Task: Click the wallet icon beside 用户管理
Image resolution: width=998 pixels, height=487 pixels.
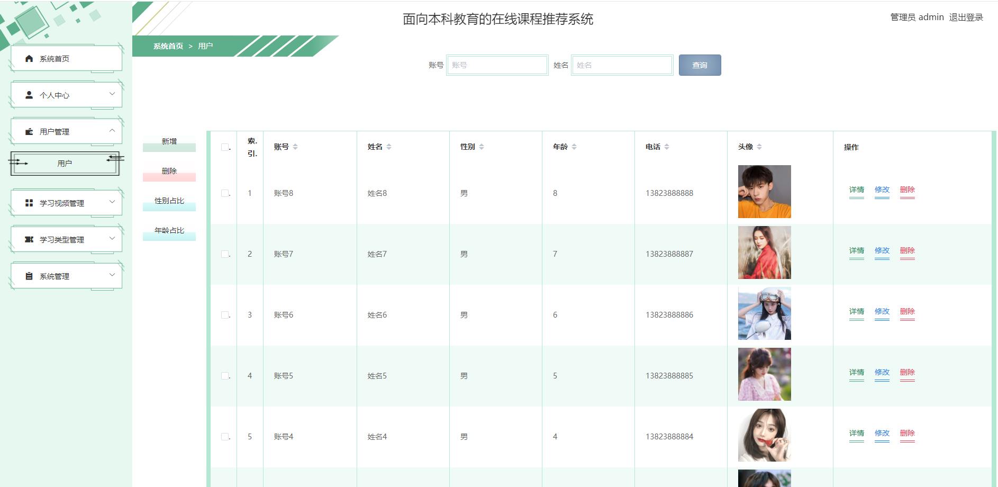Action: click(29, 131)
